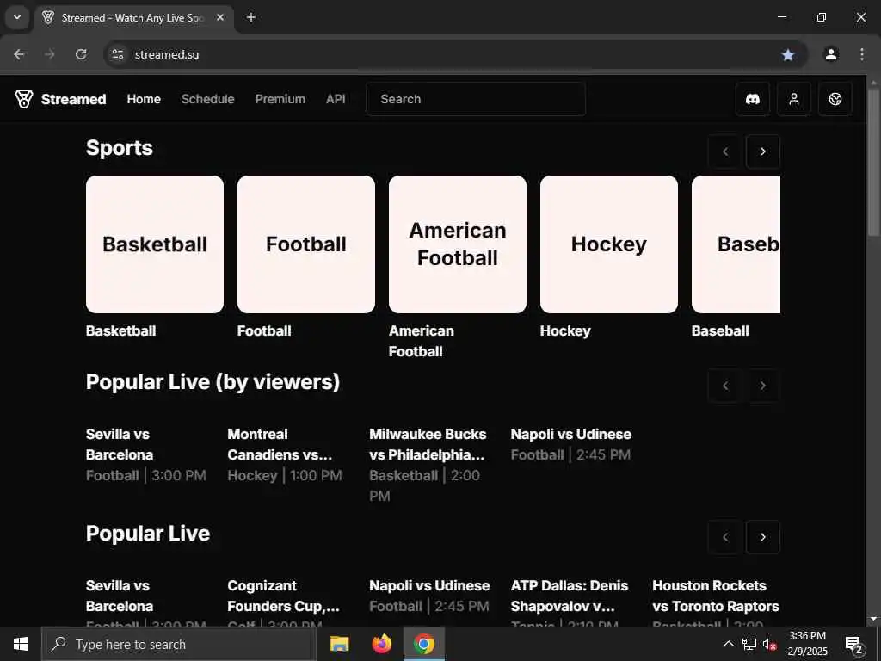Open Sevilla vs Barcelona in Popular by viewers
Image resolution: width=881 pixels, height=661 pixels.
(x=146, y=454)
